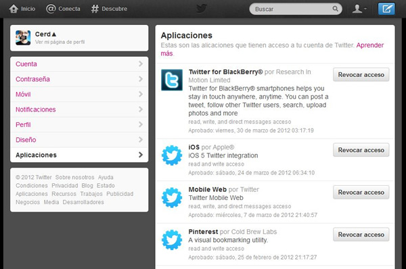This screenshot has height=269, width=406.
Task: Open Publicidad footer link
Action: click(x=120, y=194)
